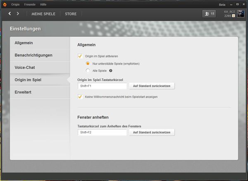Go forward with the right arrow
The height and width of the screenshot is (181, 248).
click(18, 14)
